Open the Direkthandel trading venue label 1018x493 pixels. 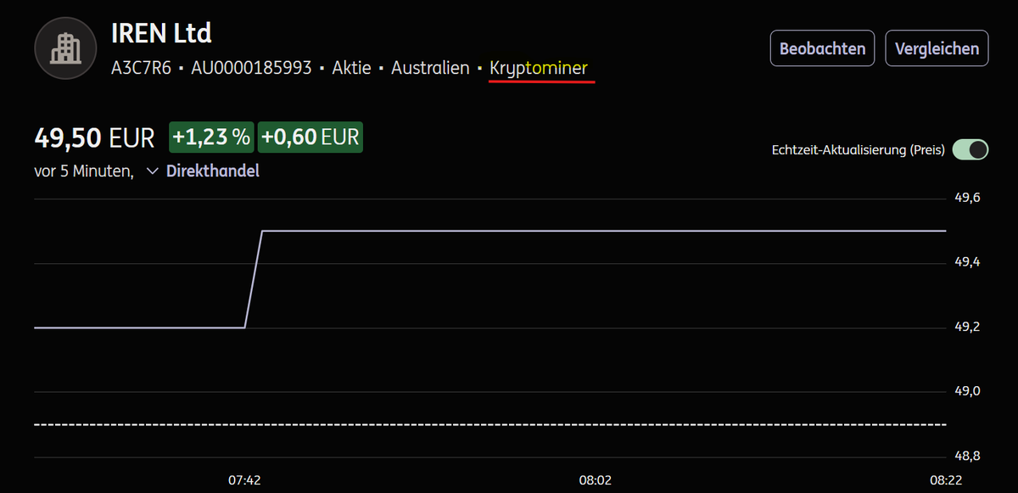212,171
